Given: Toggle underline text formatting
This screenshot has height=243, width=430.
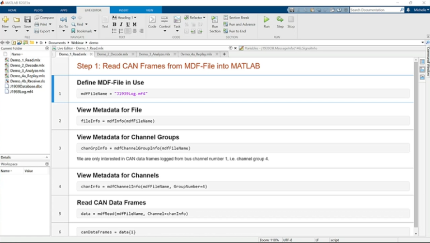Looking at the screenshot, I should click(128, 25).
